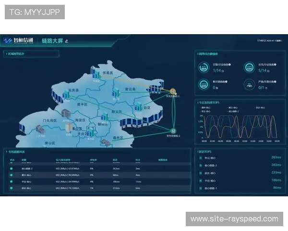
Task: Select the white building near 石景山区
Action: [69, 128]
